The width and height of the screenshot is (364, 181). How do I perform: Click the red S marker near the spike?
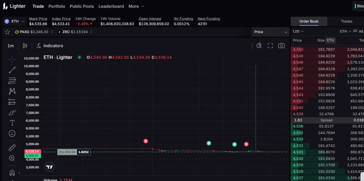(246, 144)
